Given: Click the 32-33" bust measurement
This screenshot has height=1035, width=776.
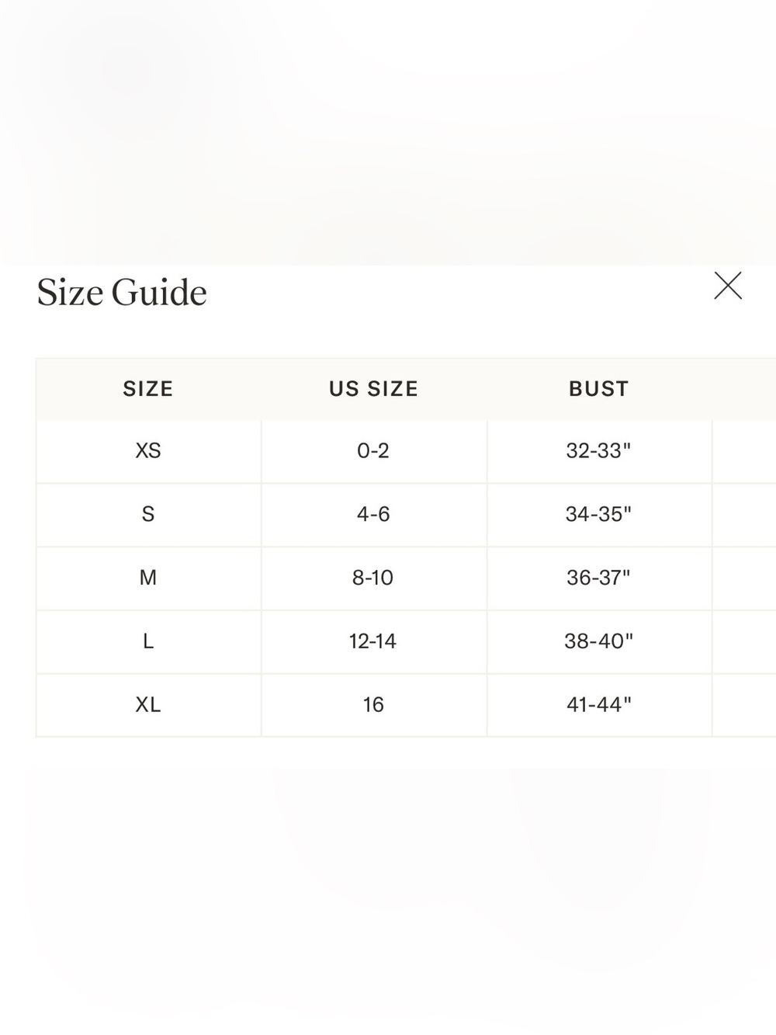Looking at the screenshot, I should [599, 451].
